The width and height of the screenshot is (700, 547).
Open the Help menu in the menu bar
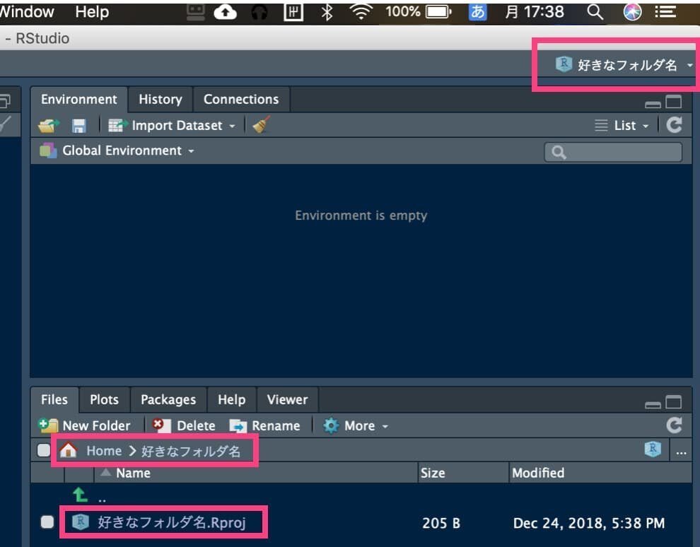(92, 12)
